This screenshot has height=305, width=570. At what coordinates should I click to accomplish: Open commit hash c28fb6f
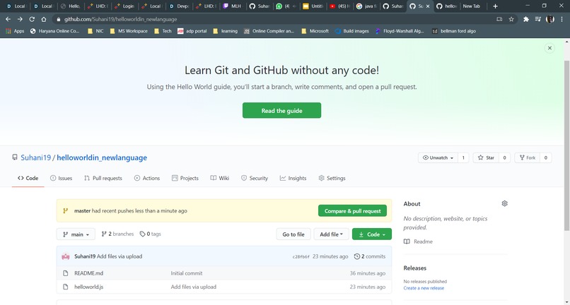point(301,257)
